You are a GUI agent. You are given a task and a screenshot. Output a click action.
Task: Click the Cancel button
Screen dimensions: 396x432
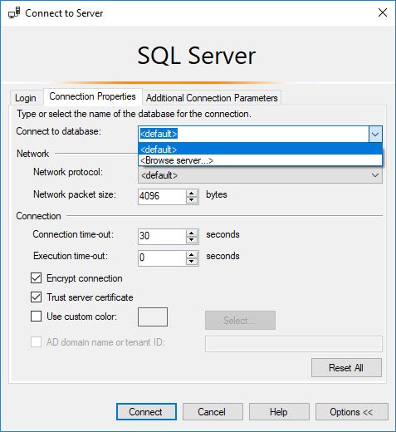click(213, 412)
